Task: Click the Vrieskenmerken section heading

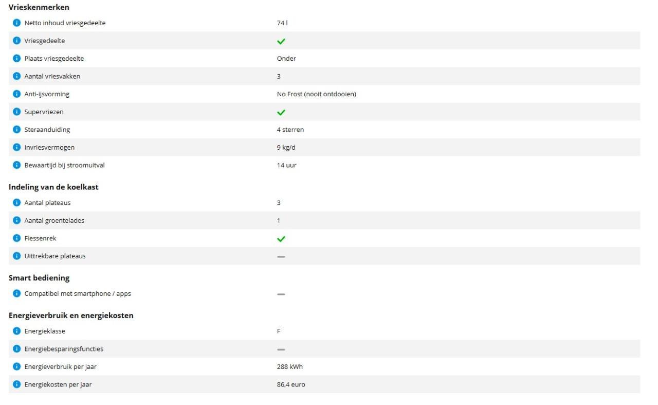Action: pyautogui.click(x=39, y=7)
